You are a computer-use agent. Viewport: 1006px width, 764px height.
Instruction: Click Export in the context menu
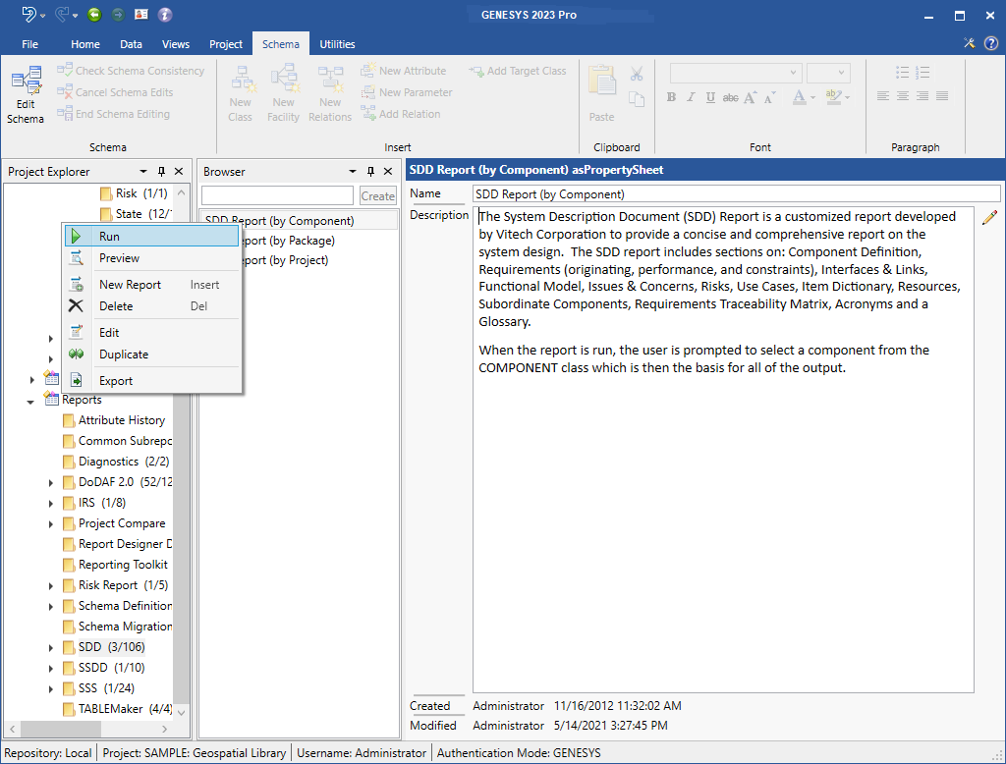tap(116, 381)
